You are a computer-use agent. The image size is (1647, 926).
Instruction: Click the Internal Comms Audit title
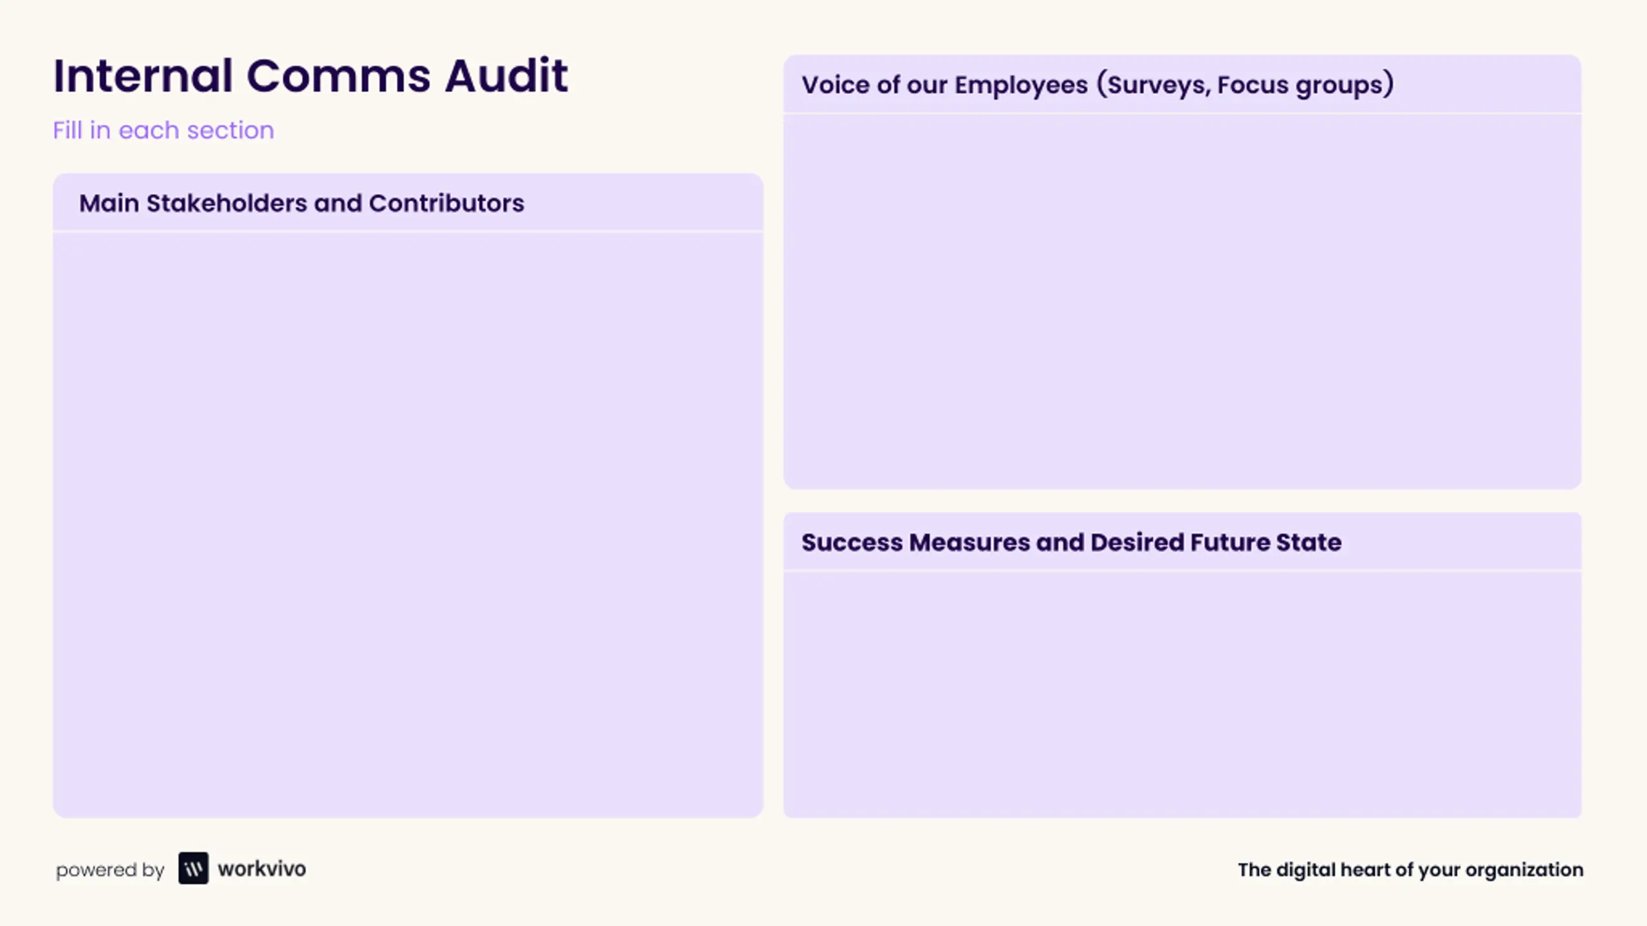click(311, 76)
